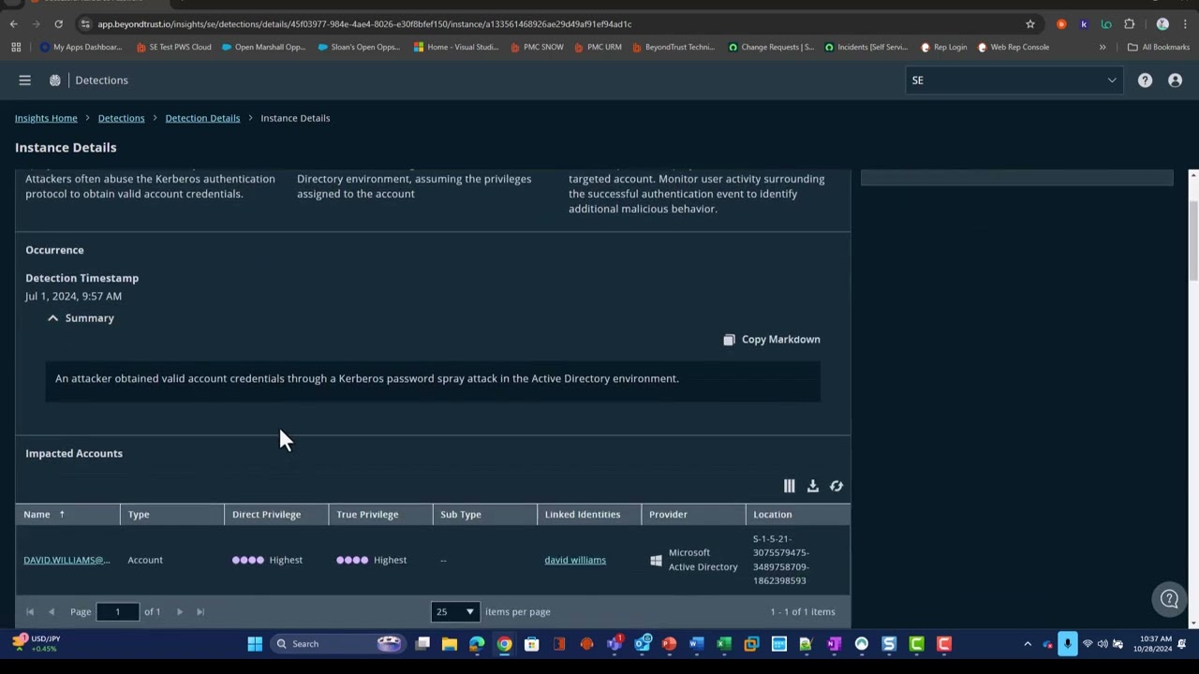
Task: Launch Excel from the taskbar
Action: pos(724,644)
